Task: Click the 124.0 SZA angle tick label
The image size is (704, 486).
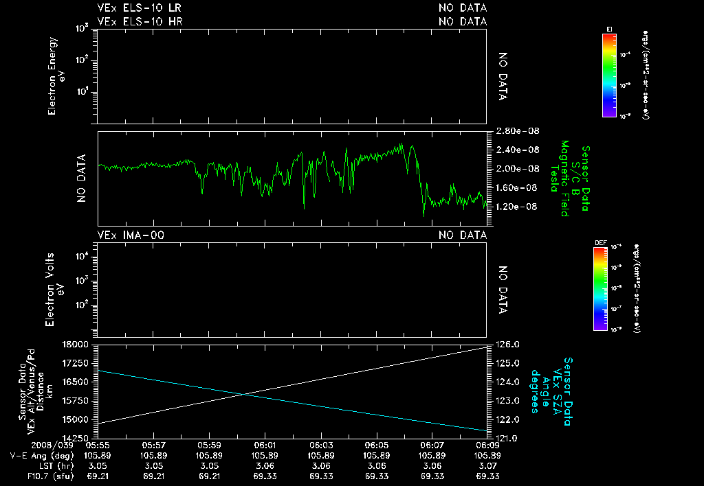Action: 508,382
